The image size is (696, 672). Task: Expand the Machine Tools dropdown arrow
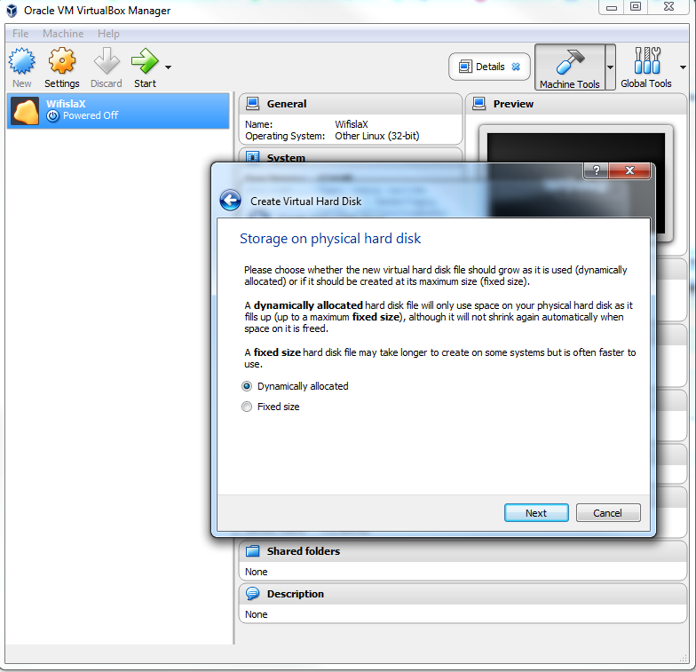tap(611, 67)
